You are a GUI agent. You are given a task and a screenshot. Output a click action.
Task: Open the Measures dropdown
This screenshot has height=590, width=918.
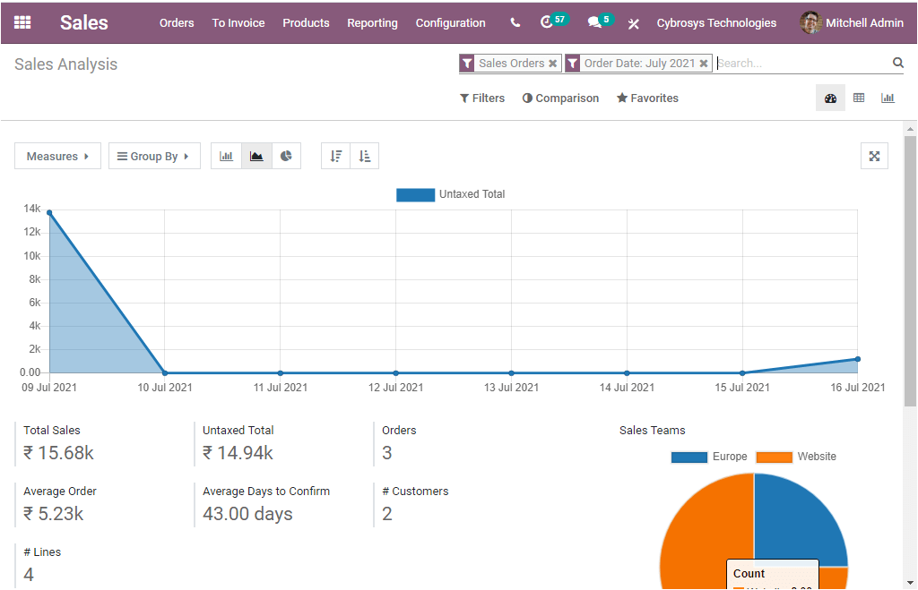(x=57, y=156)
